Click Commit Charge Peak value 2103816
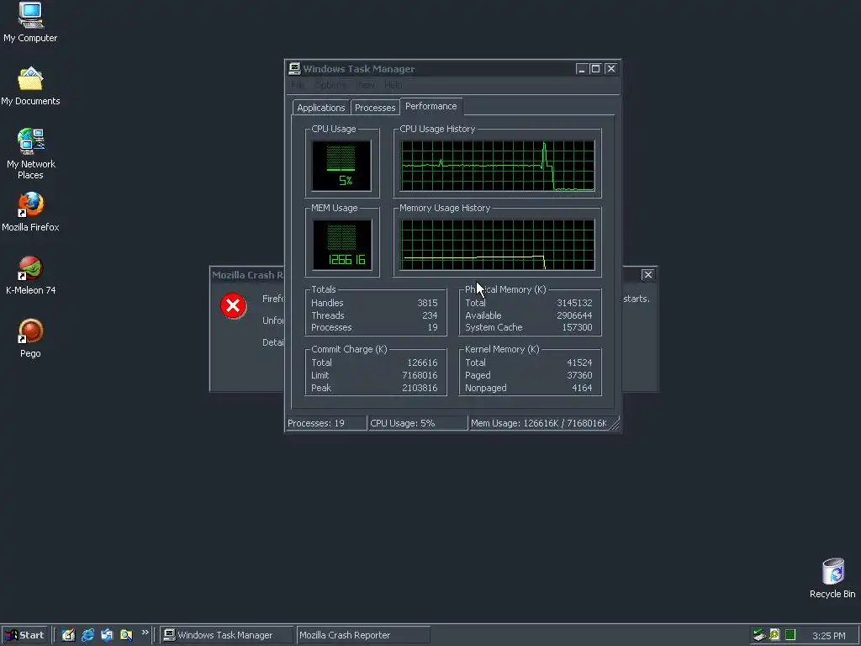Image resolution: width=861 pixels, height=646 pixels. pos(420,388)
